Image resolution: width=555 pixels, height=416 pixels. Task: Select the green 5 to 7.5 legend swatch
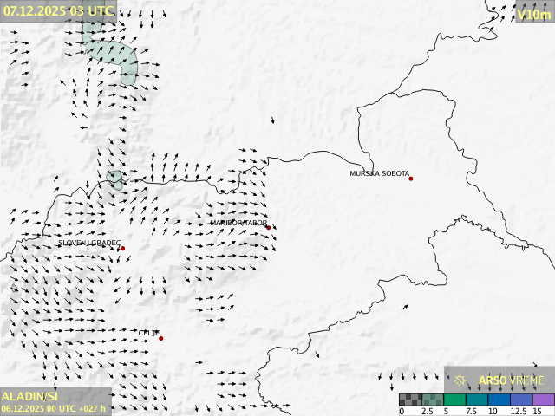point(454,400)
